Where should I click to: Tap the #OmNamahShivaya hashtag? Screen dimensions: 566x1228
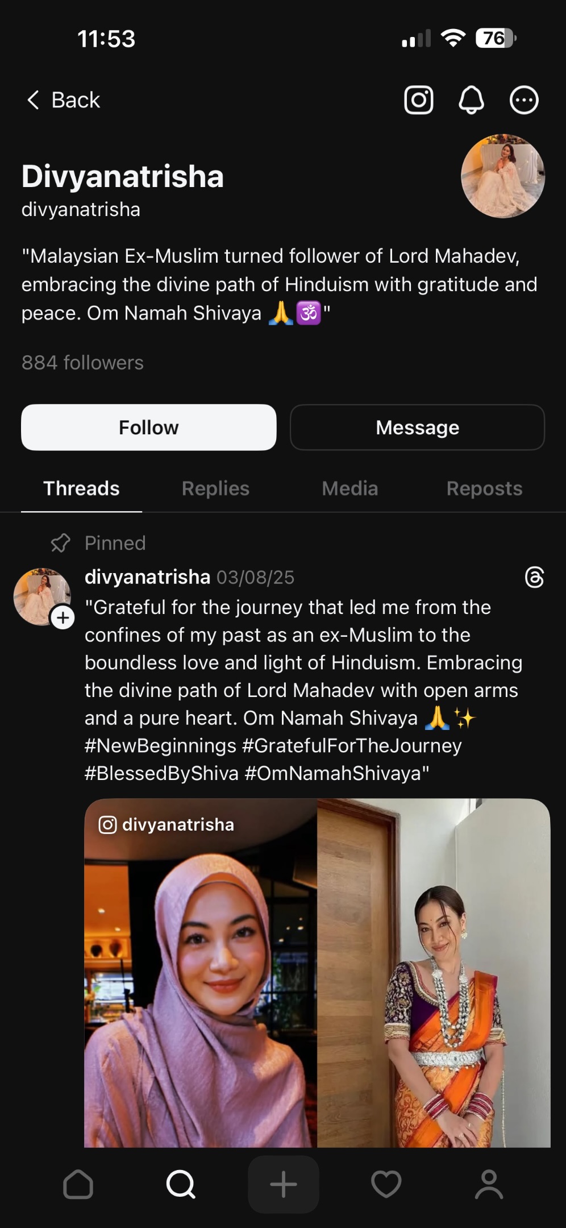336,773
